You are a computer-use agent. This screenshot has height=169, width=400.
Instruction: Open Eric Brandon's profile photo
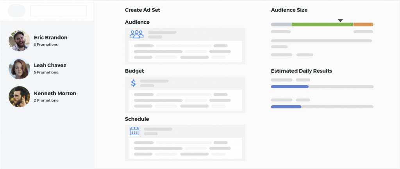[x=20, y=41]
